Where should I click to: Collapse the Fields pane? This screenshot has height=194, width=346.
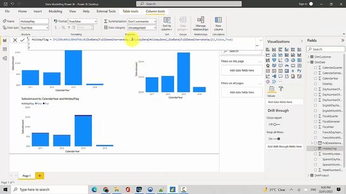coord(342,40)
